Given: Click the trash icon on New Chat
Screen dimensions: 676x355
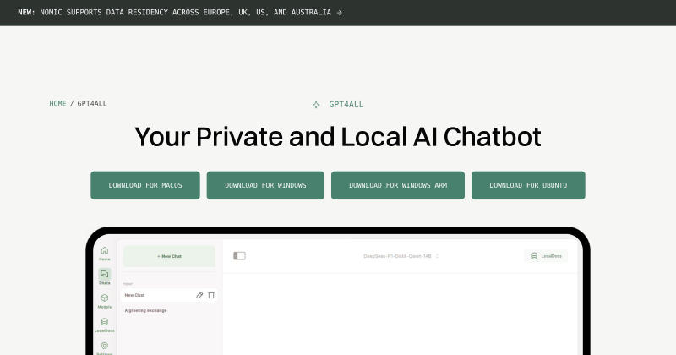Looking at the screenshot, I should (x=211, y=295).
